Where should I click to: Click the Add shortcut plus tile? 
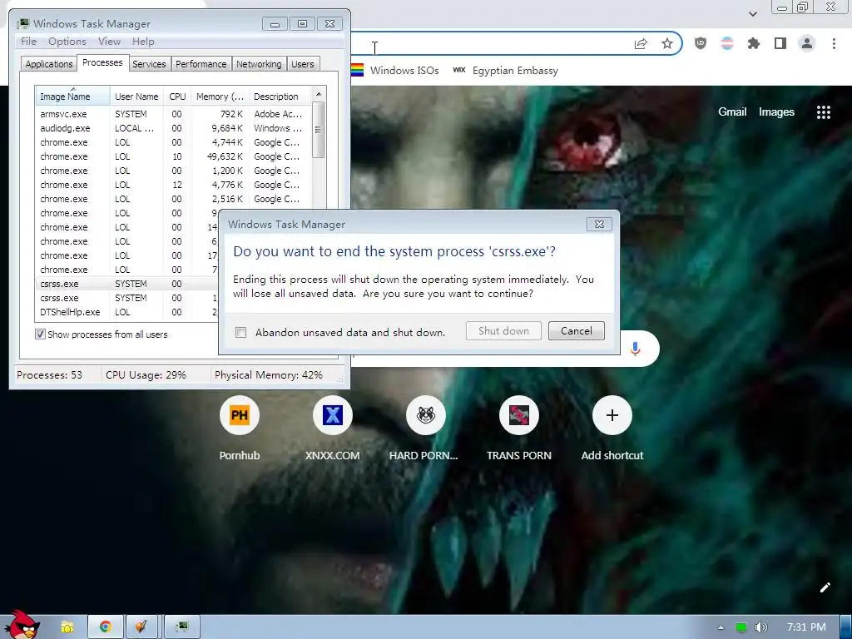point(612,415)
